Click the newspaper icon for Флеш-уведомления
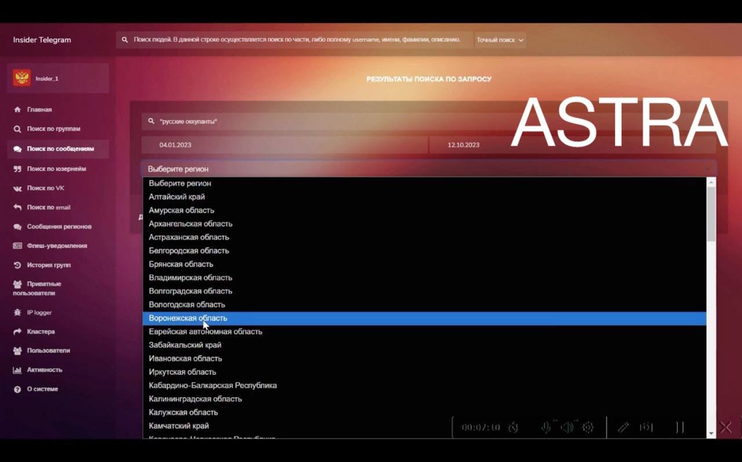The image size is (742, 462). pos(17,246)
